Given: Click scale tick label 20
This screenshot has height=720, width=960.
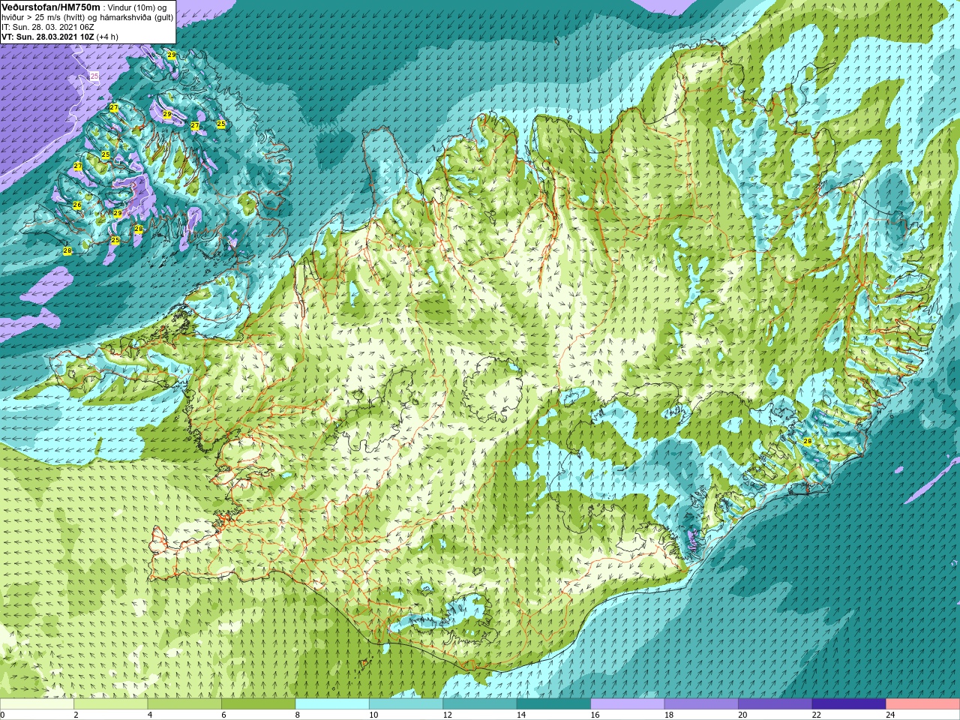Looking at the screenshot, I should pos(742,715).
